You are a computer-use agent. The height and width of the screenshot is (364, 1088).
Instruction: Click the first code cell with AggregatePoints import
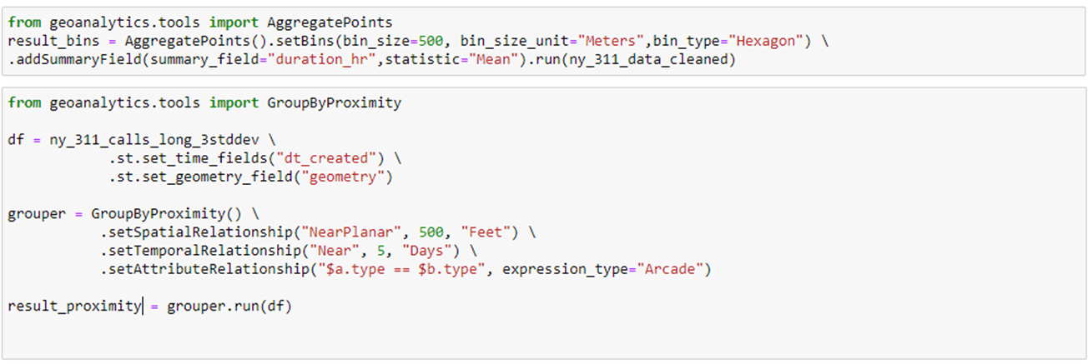[543, 41]
